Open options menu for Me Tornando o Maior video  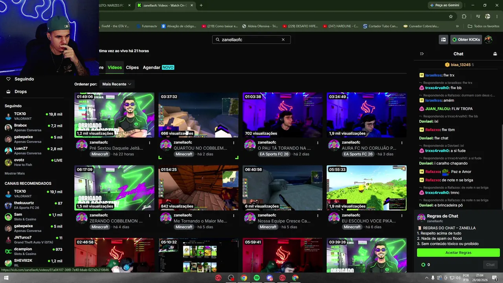pos(234,215)
